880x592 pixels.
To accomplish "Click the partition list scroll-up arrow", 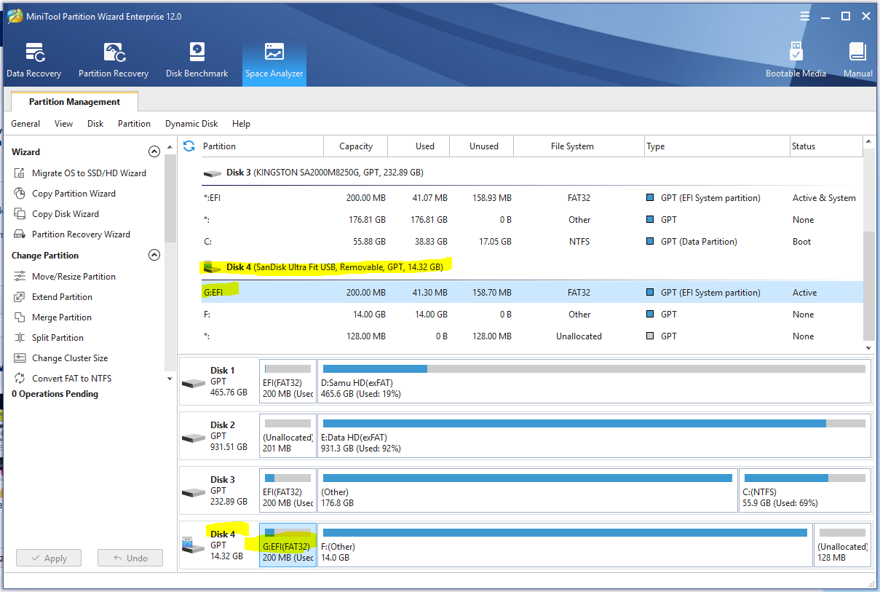I will (x=869, y=141).
